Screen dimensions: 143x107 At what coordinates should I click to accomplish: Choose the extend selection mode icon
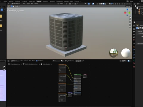point(14,6)
